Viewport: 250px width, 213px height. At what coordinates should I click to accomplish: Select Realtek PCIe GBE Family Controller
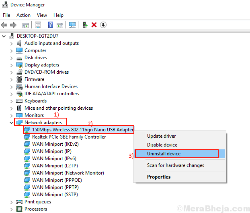[x=69, y=137]
